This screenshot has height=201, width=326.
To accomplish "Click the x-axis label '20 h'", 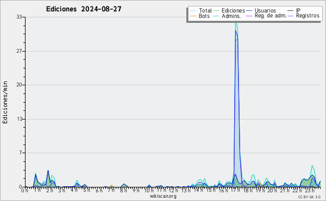I will click(272, 190).
